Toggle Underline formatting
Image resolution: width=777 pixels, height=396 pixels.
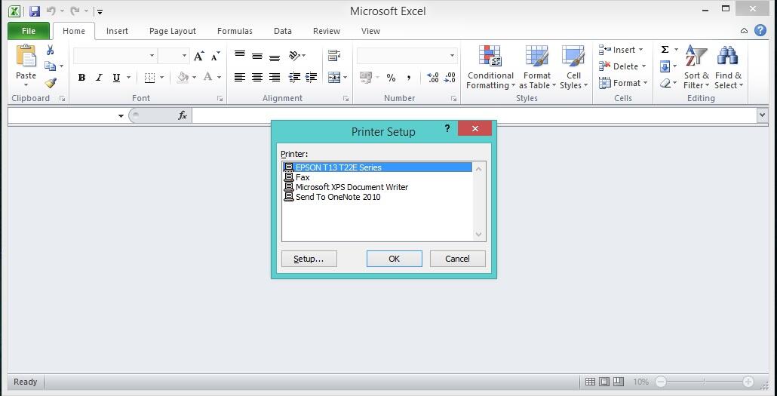point(116,78)
